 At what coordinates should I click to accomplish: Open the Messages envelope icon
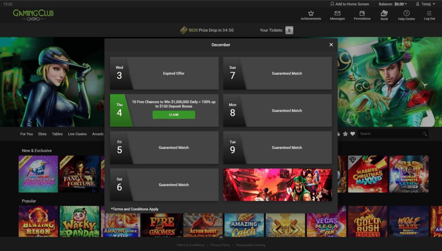point(337,13)
